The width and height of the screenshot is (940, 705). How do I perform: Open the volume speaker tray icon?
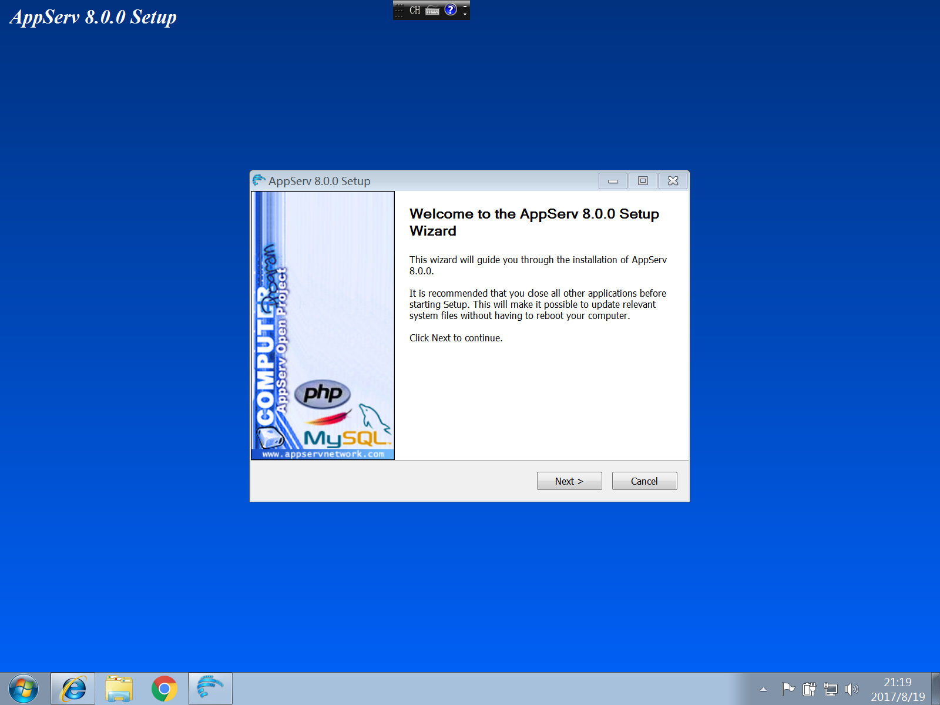pyautogui.click(x=852, y=689)
